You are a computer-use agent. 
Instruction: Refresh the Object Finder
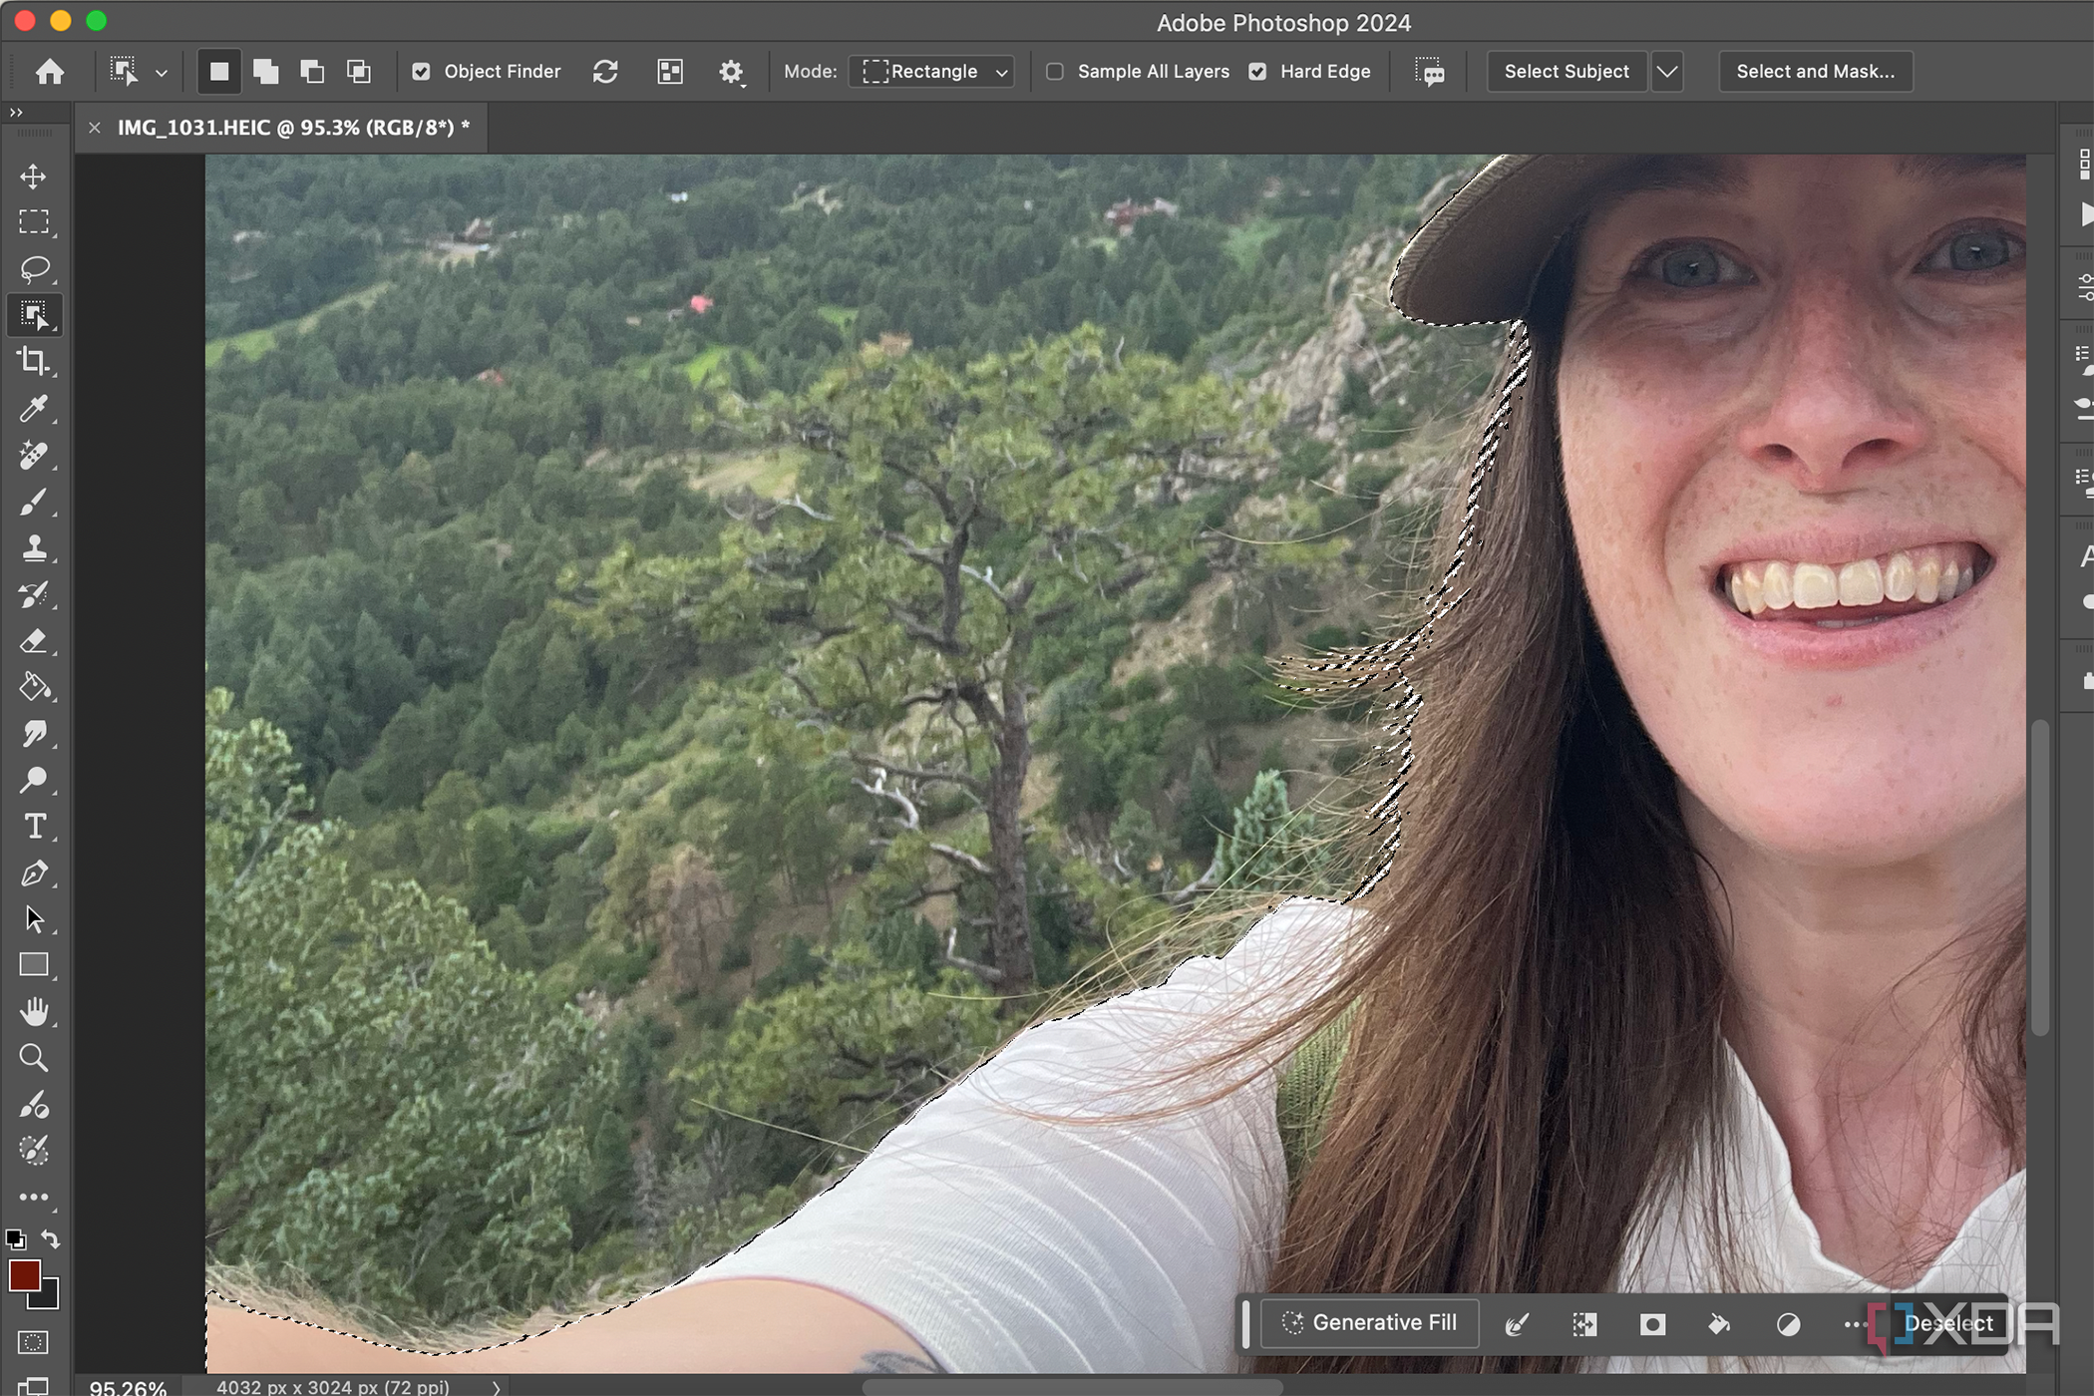[x=605, y=72]
